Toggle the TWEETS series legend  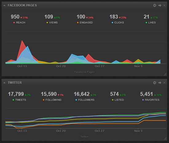(x=19, y=100)
